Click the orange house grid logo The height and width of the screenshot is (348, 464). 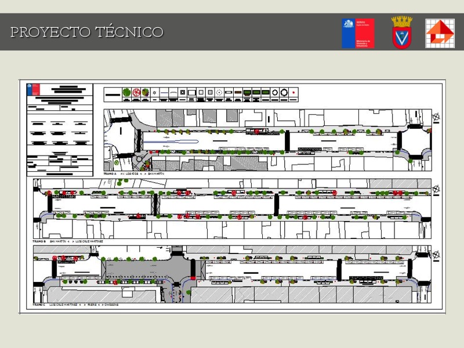tap(440, 33)
